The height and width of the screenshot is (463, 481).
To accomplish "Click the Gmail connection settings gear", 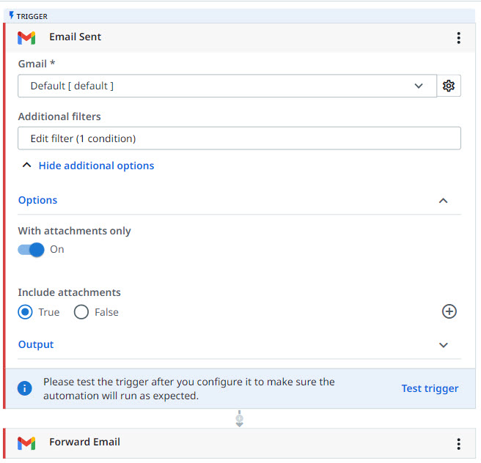I will click(x=449, y=86).
